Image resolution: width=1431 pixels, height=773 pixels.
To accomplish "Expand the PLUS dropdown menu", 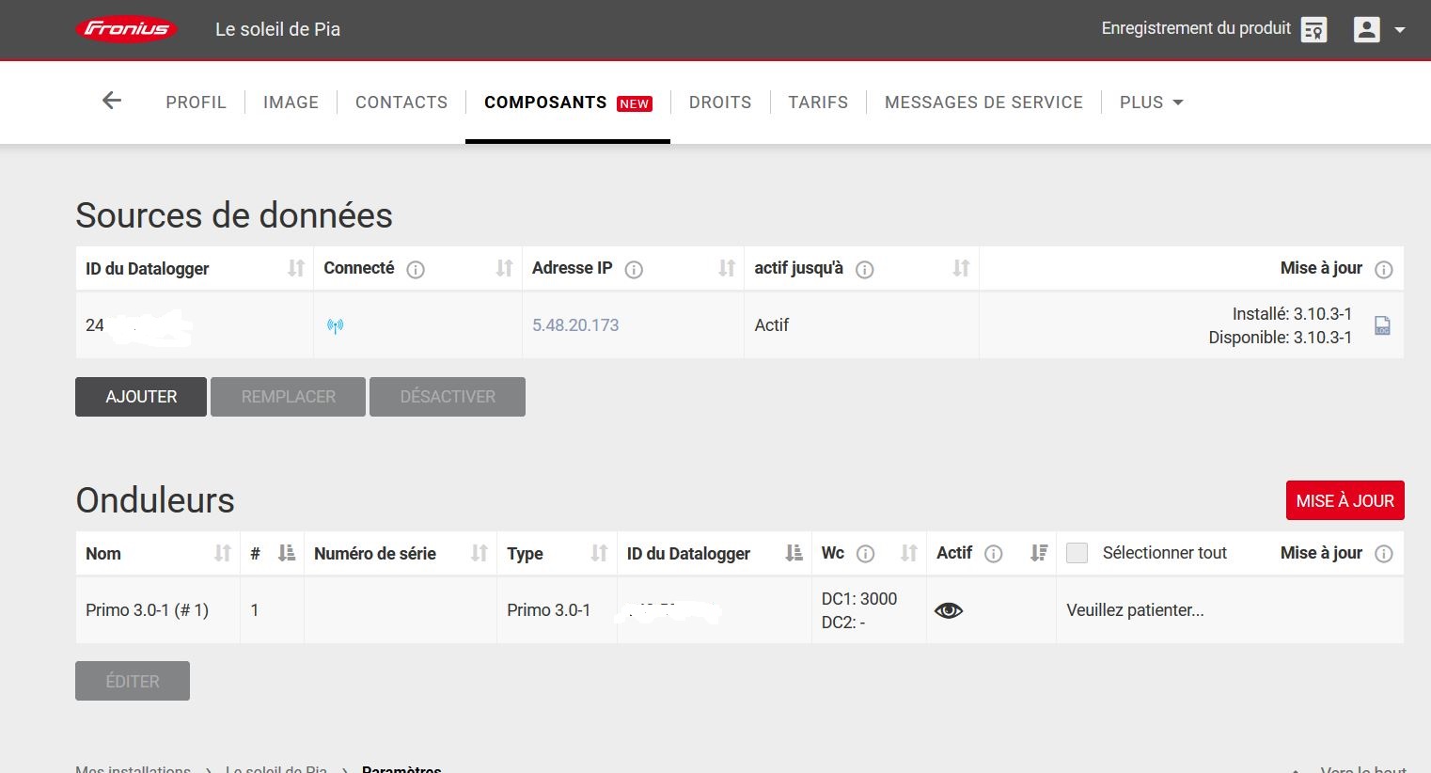I will click(x=1151, y=103).
